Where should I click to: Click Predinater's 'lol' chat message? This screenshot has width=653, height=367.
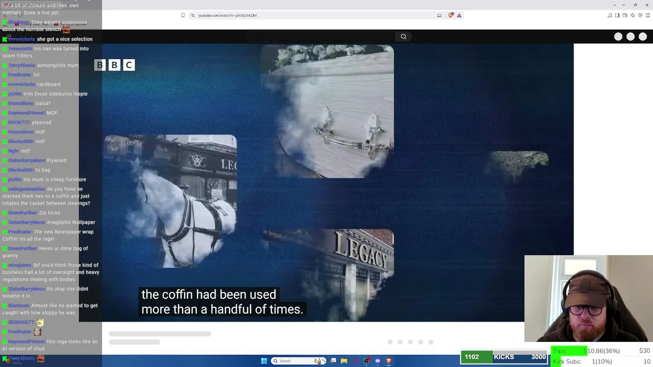[37, 75]
